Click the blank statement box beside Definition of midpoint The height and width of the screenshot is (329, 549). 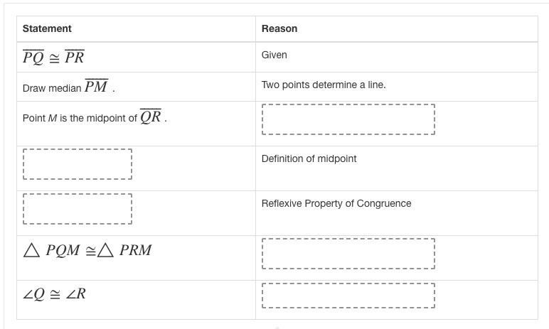[78, 164]
